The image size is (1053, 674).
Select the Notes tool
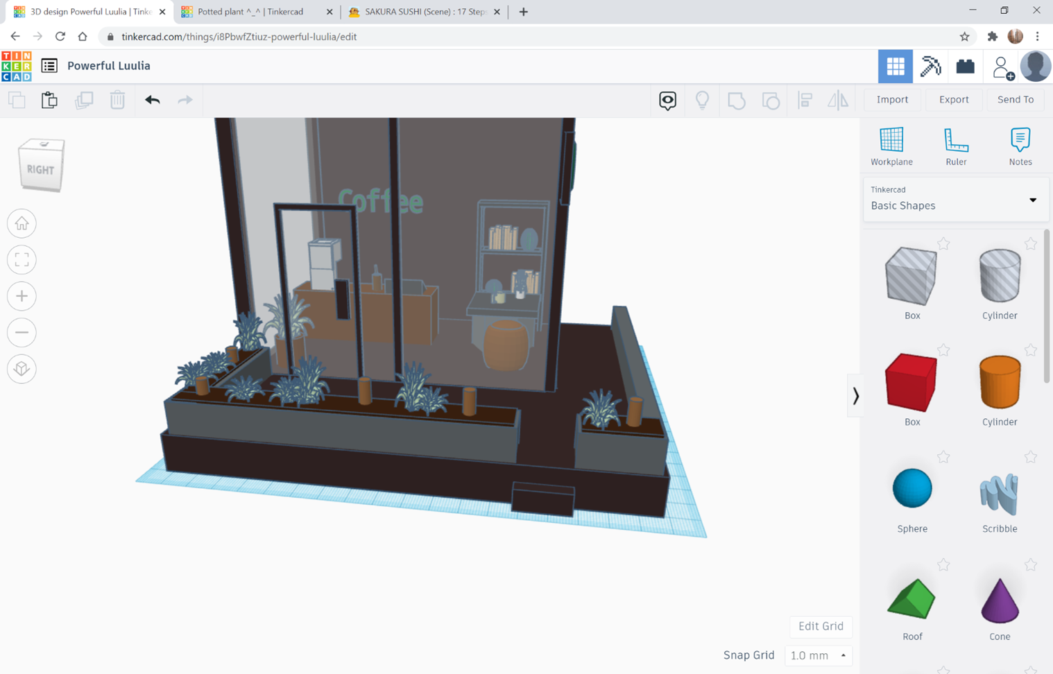pos(1020,146)
